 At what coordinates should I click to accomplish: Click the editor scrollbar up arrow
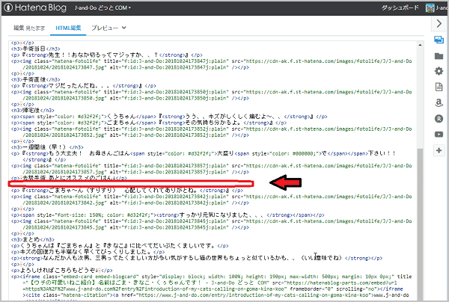tap(420, 45)
